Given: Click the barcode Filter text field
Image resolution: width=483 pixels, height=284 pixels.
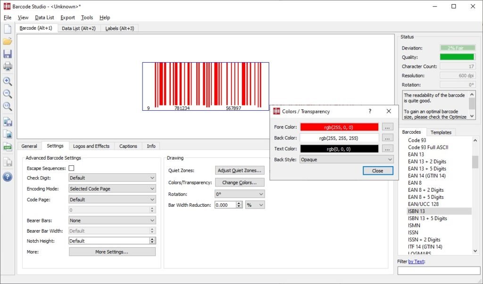Looking at the screenshot, I should pos(439,270).
